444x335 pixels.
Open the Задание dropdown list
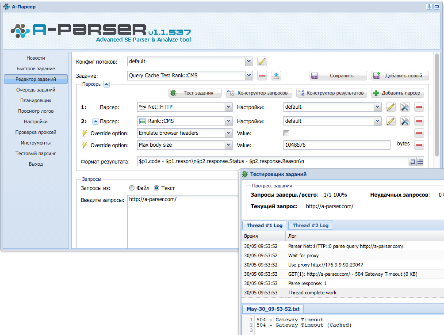(249, 75)
